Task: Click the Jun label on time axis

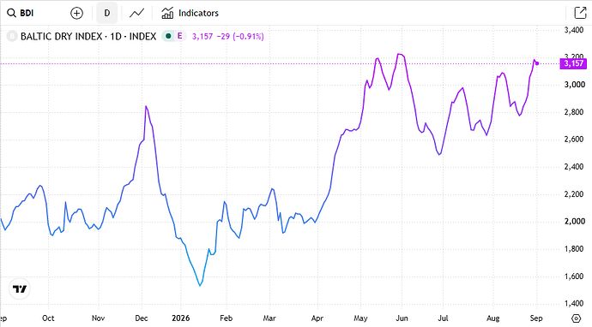Action: (402, 318)
